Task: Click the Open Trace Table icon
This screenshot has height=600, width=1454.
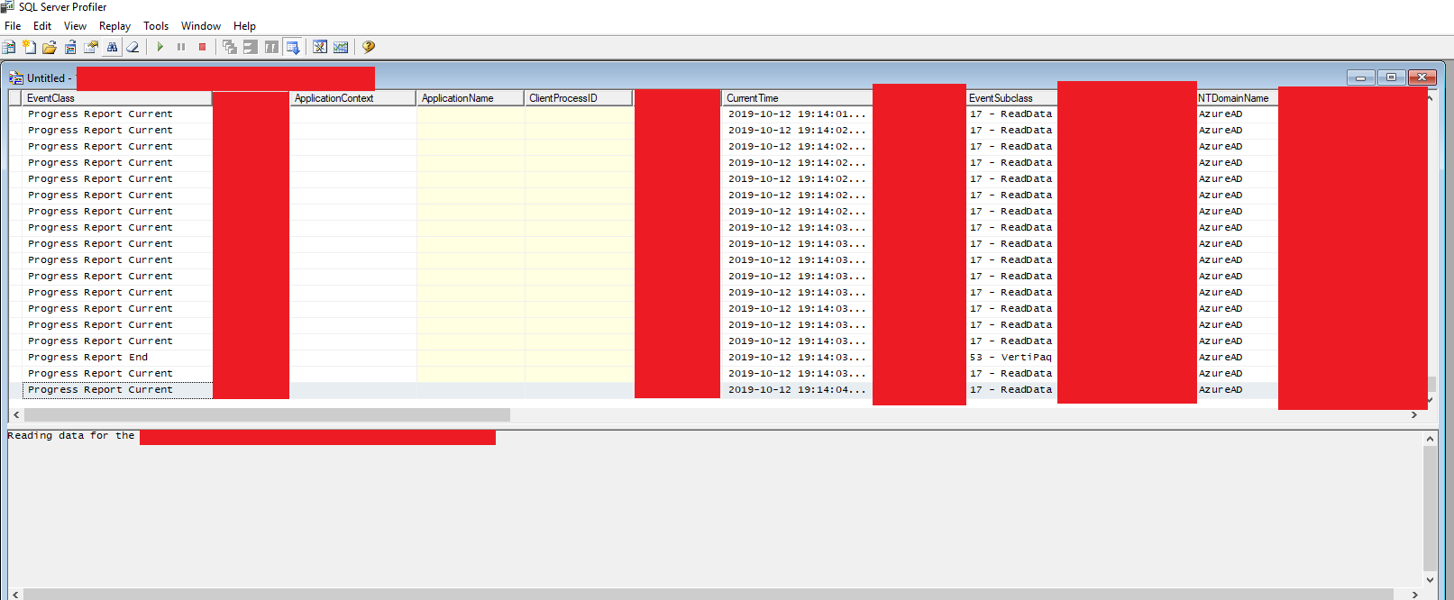Action: click(70, 47)
